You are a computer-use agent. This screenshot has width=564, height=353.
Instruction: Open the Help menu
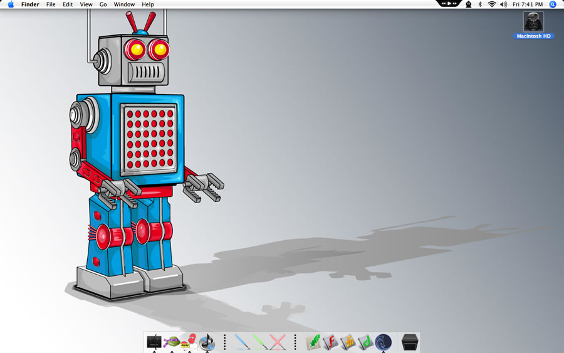click(148, 4)
